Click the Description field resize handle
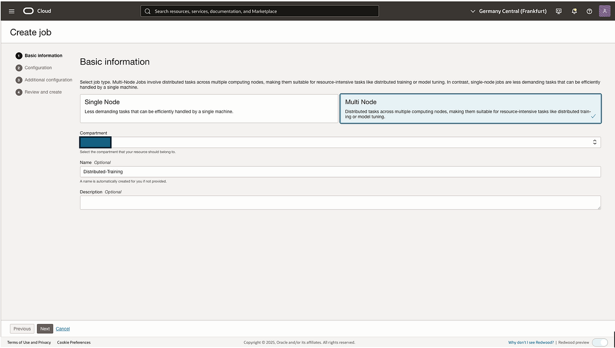Viewport: 615px width, 348px height. click(x=598, y=207)
